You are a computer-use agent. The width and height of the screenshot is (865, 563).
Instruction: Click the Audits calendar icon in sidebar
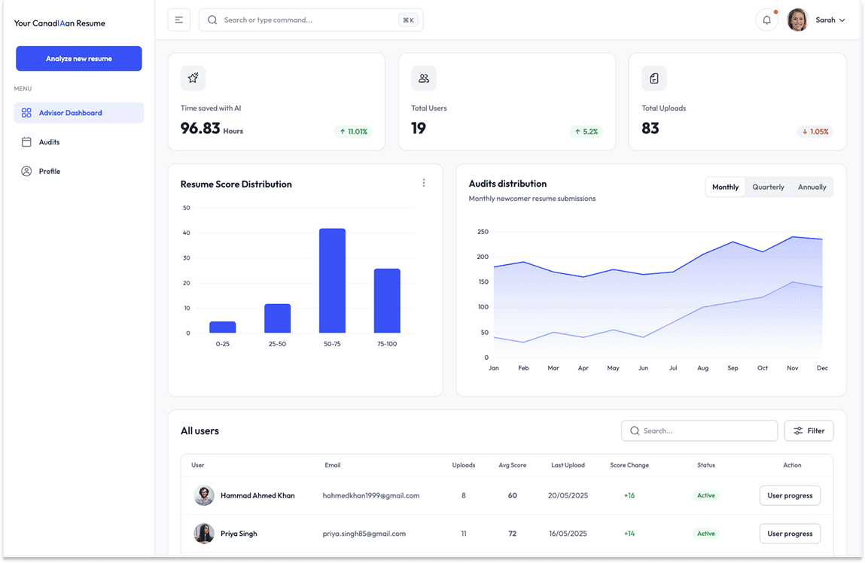tap(26, 142)
